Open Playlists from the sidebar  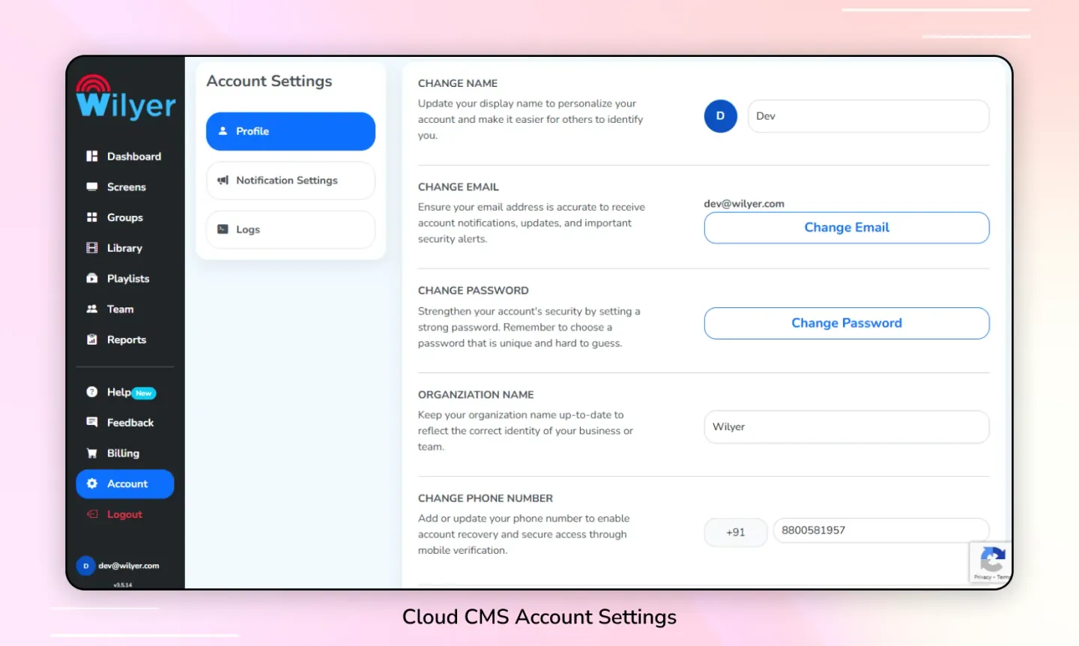pyautogui.click(x=124, y=278)
